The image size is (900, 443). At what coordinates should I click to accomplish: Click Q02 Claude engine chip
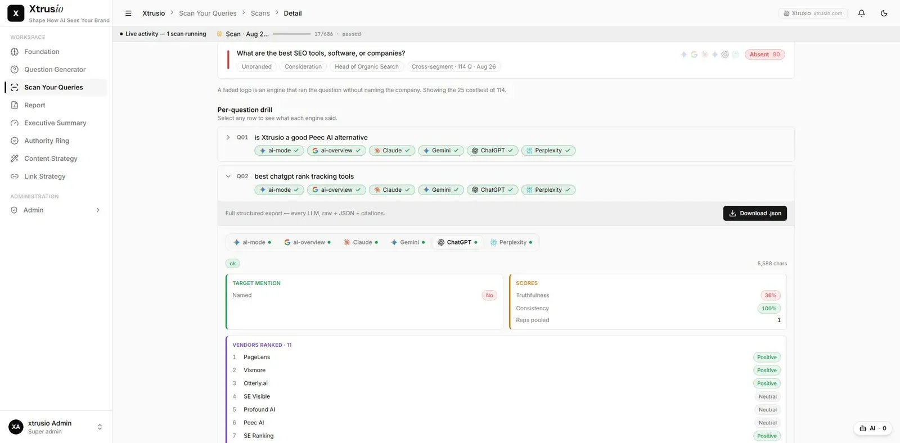pyautogui.click(x=392, y=190)
